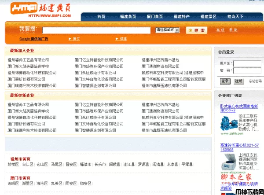Select 晋安区 district
264x195 pixels.
click(x=71, y=164)
